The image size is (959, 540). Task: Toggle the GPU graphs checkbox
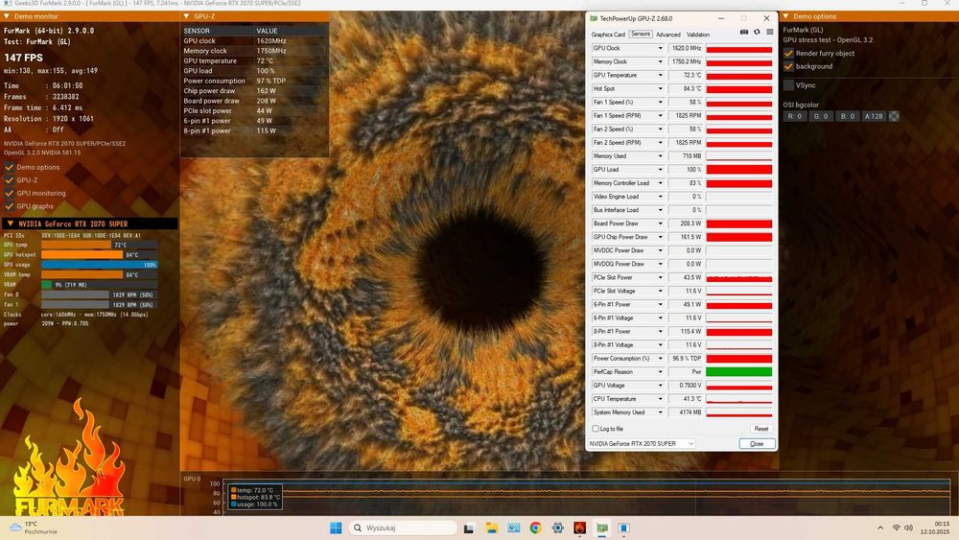pyautogui.click(x=10, y=206)
